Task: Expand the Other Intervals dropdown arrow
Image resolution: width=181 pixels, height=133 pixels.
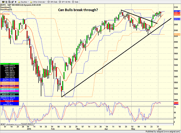Action: [x=46, y=2]
